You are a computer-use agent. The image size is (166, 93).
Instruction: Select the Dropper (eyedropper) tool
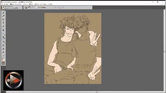coord(3,16)
